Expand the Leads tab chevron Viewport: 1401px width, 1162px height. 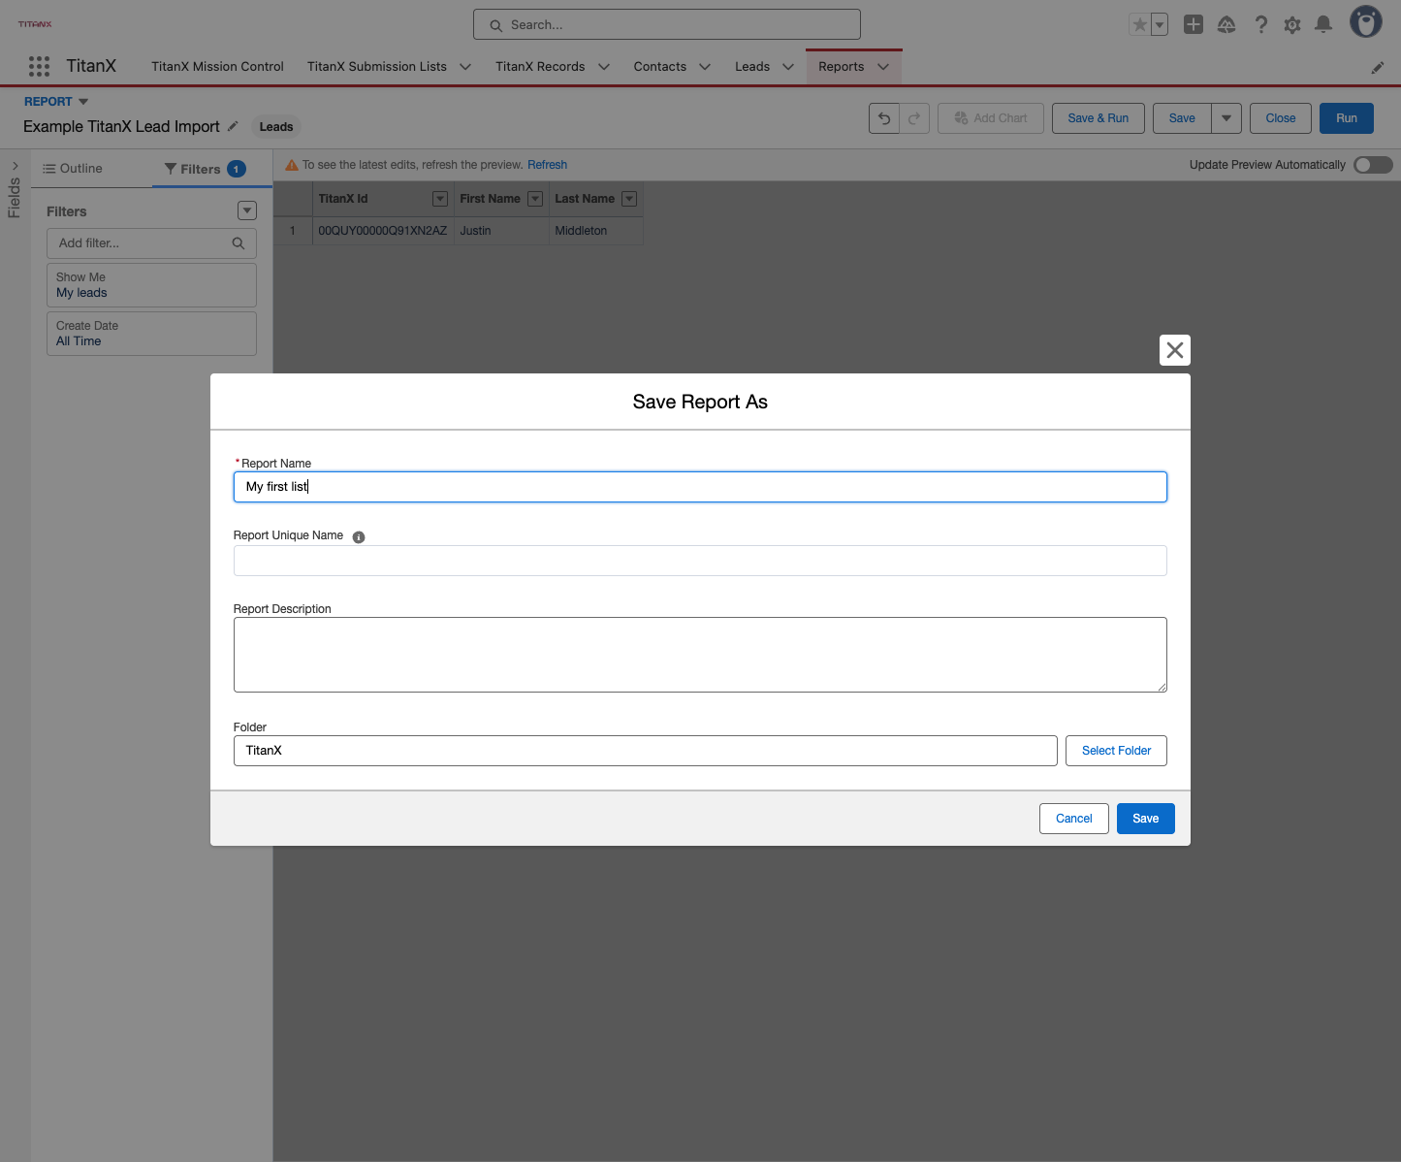[788, 67]
